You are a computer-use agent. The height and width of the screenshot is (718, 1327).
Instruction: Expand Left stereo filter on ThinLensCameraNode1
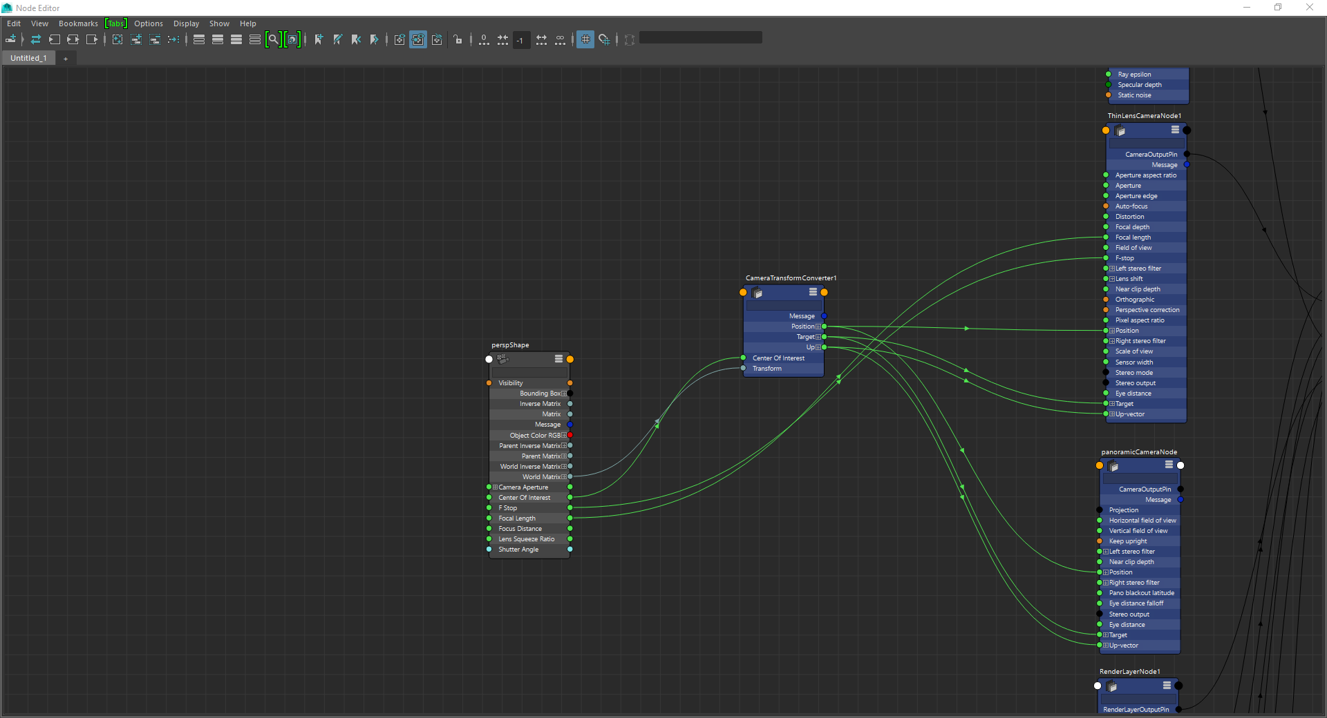point(1112,269)
